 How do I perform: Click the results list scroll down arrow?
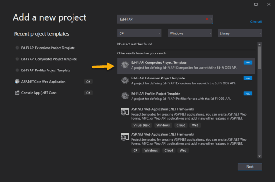(x=260, y=156)
